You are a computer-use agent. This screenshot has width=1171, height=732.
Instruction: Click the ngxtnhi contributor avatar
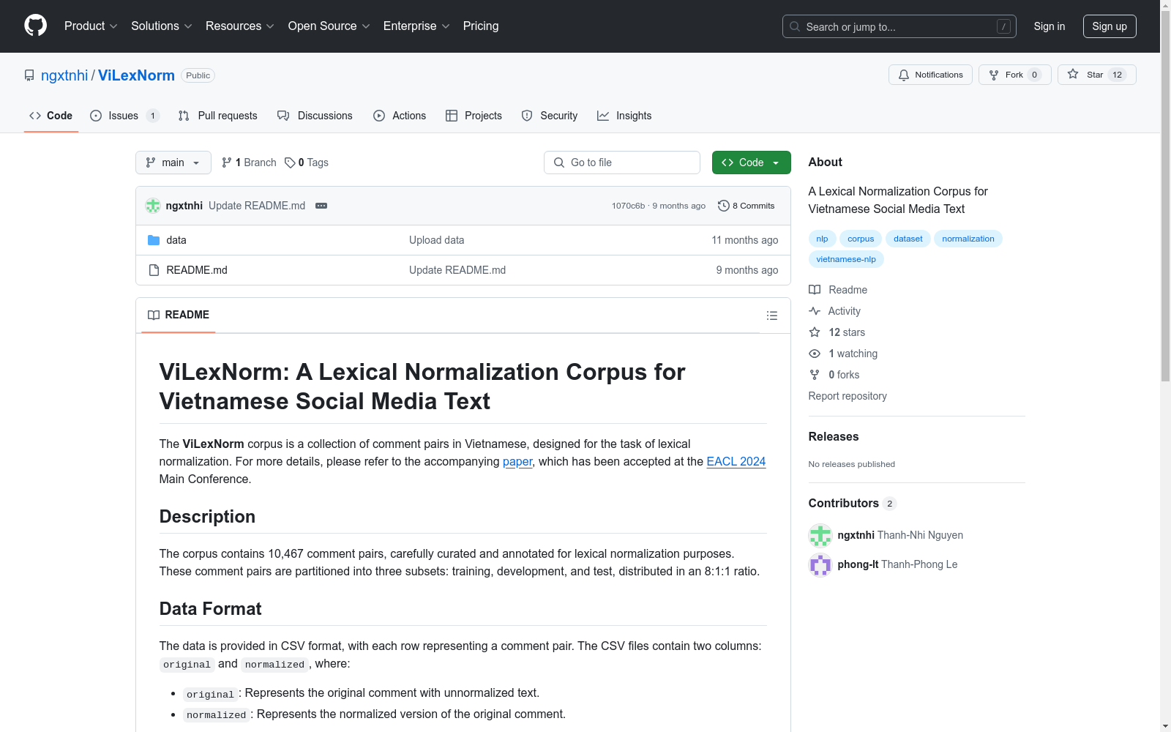tap(820, 535)
